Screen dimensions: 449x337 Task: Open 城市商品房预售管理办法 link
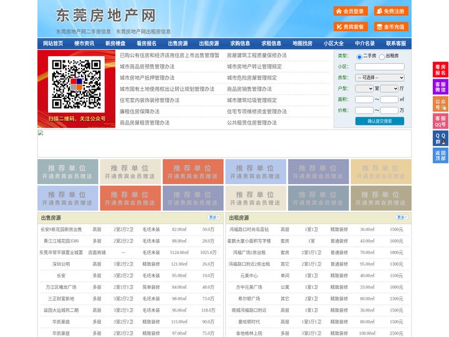tap(147, 67)
